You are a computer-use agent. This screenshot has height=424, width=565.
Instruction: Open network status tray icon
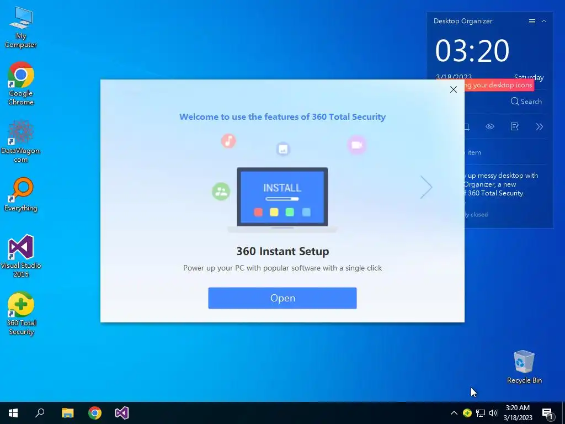pyautogui.click(x=481, y=413)
